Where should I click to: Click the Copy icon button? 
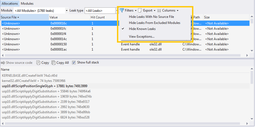coord(38,63)
